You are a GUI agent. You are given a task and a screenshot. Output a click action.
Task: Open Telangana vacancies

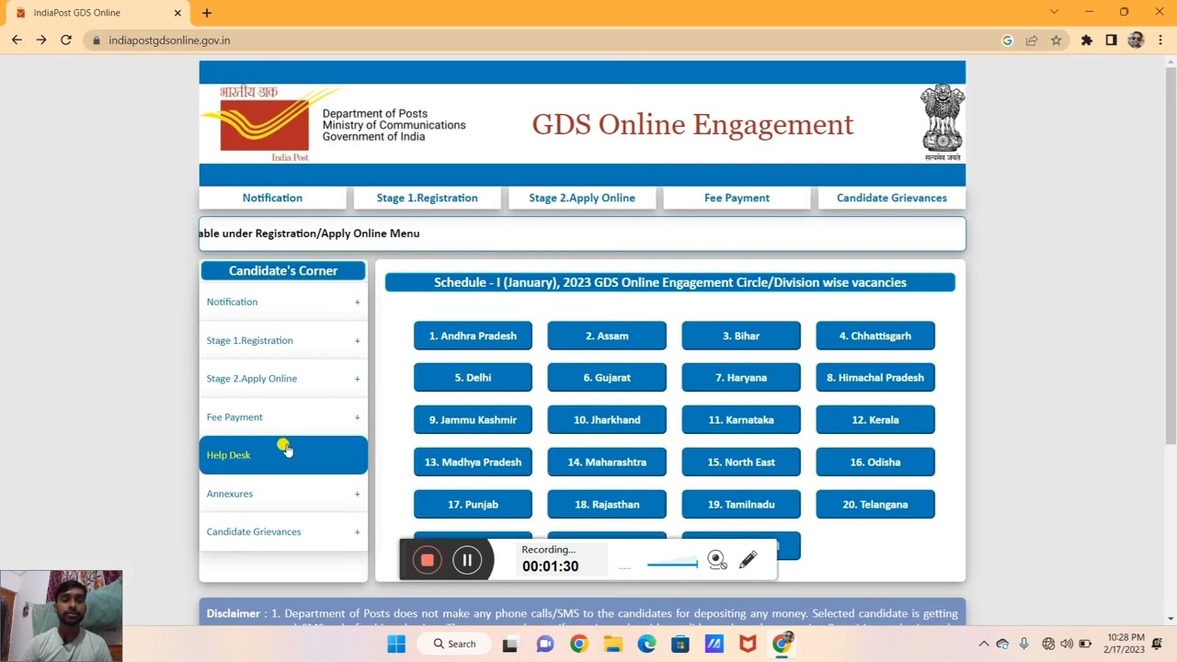tap(875, 505)
